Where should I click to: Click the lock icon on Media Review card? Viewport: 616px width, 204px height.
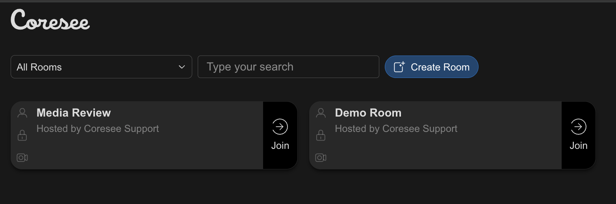(22, 135)
